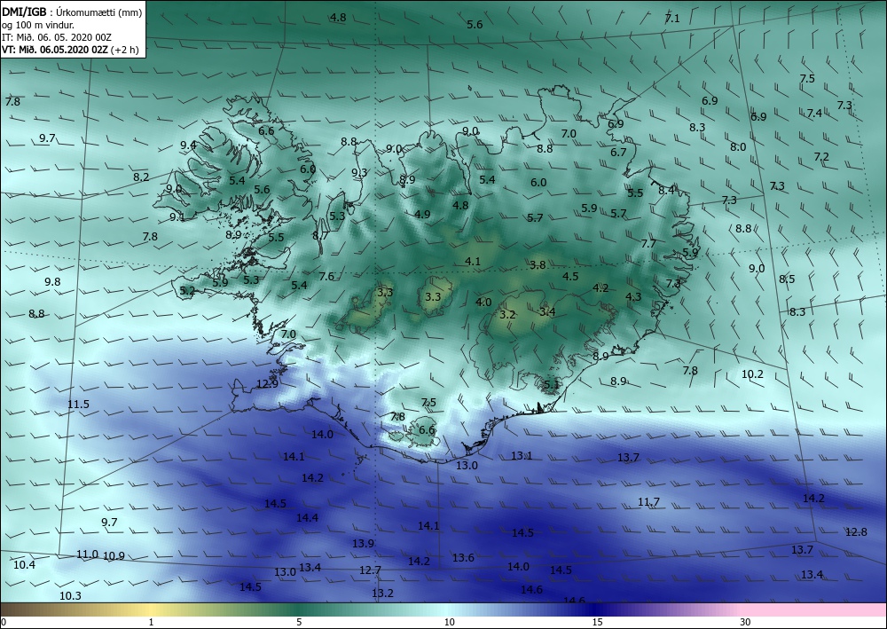Click the map value '4.1'
This screenshot has width=887, height=629.
(x=473, y=261)
